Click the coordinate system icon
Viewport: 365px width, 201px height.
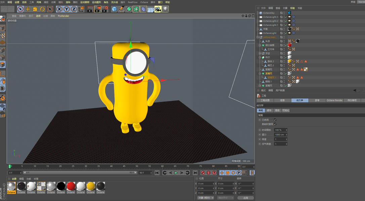point(81,9)
